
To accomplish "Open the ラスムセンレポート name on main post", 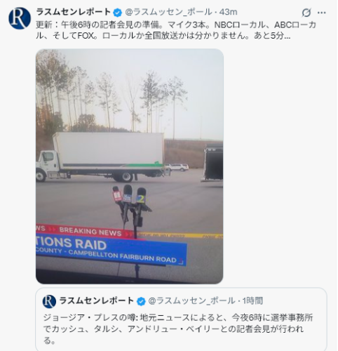I will coord(74,12).
